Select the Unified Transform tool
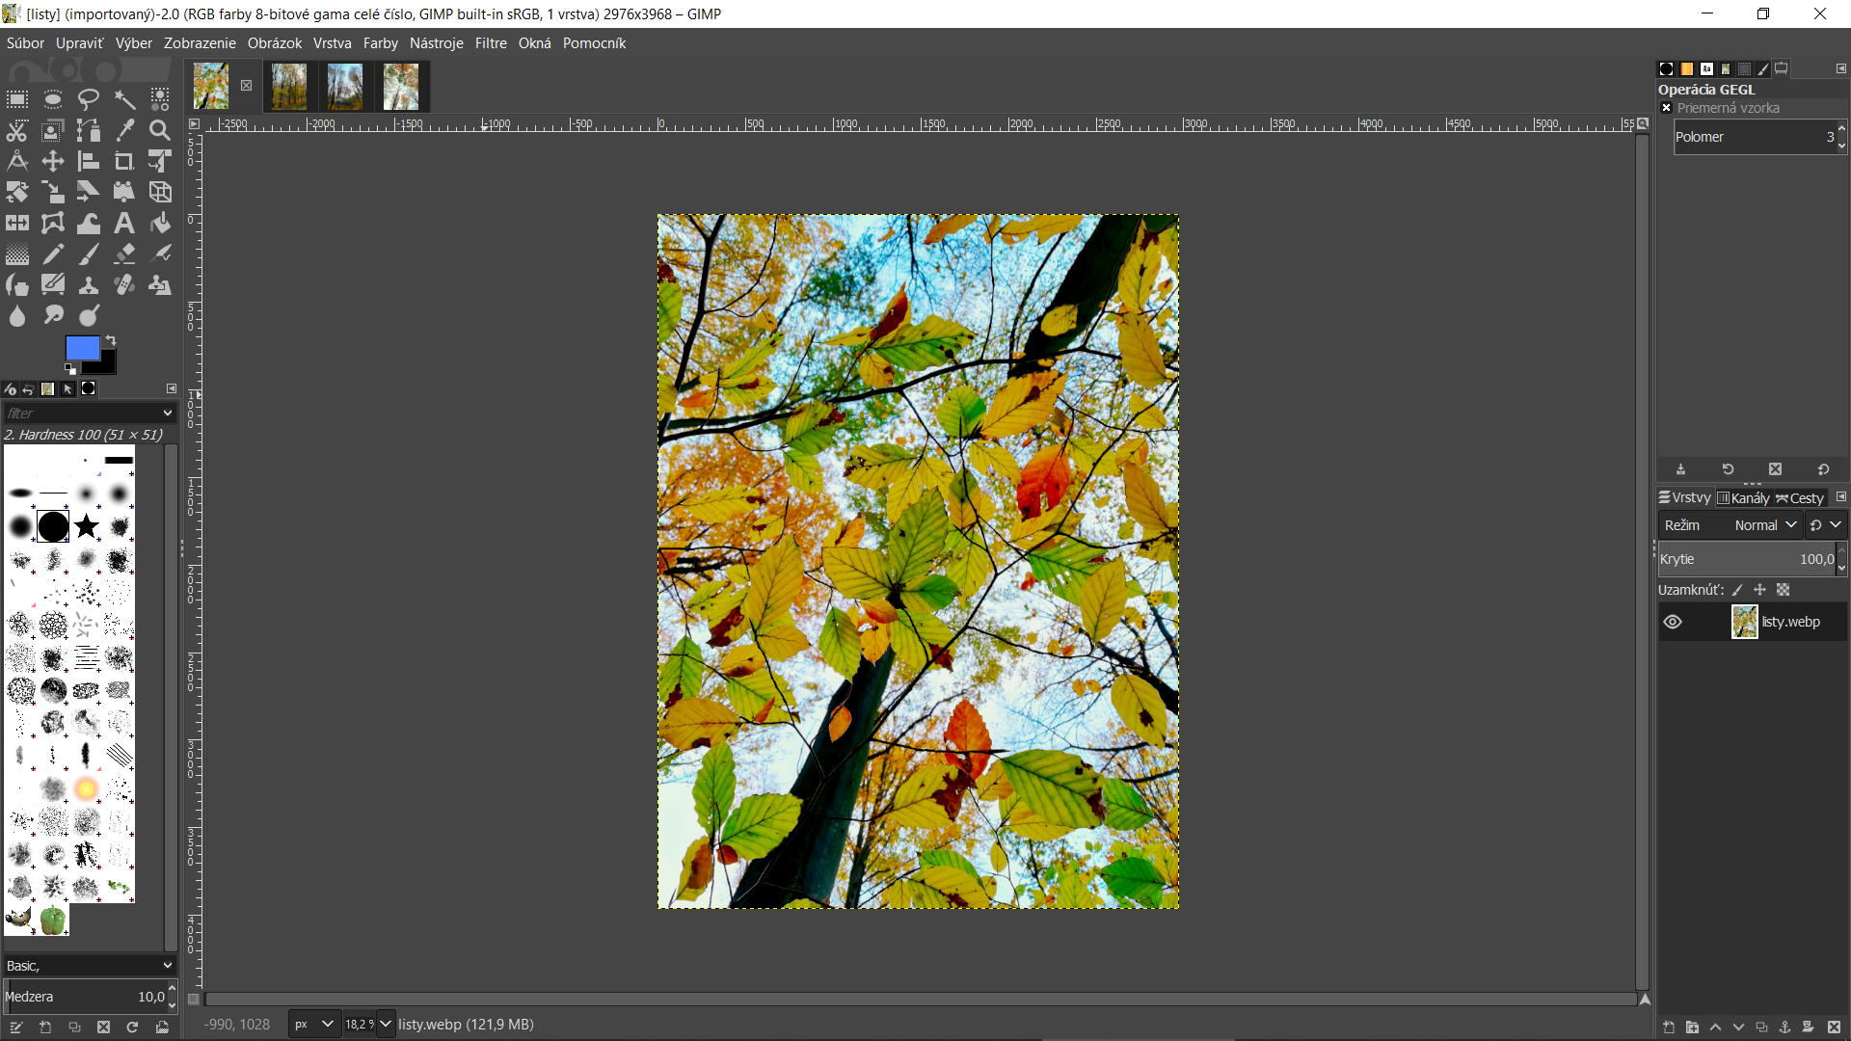This screenshot has height=1041, width=1851. [160, 161]
